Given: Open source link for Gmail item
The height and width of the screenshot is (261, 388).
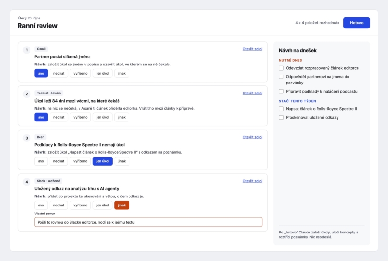Looking at the screenshot, I should pyautogui.click(x=252, y=49).
